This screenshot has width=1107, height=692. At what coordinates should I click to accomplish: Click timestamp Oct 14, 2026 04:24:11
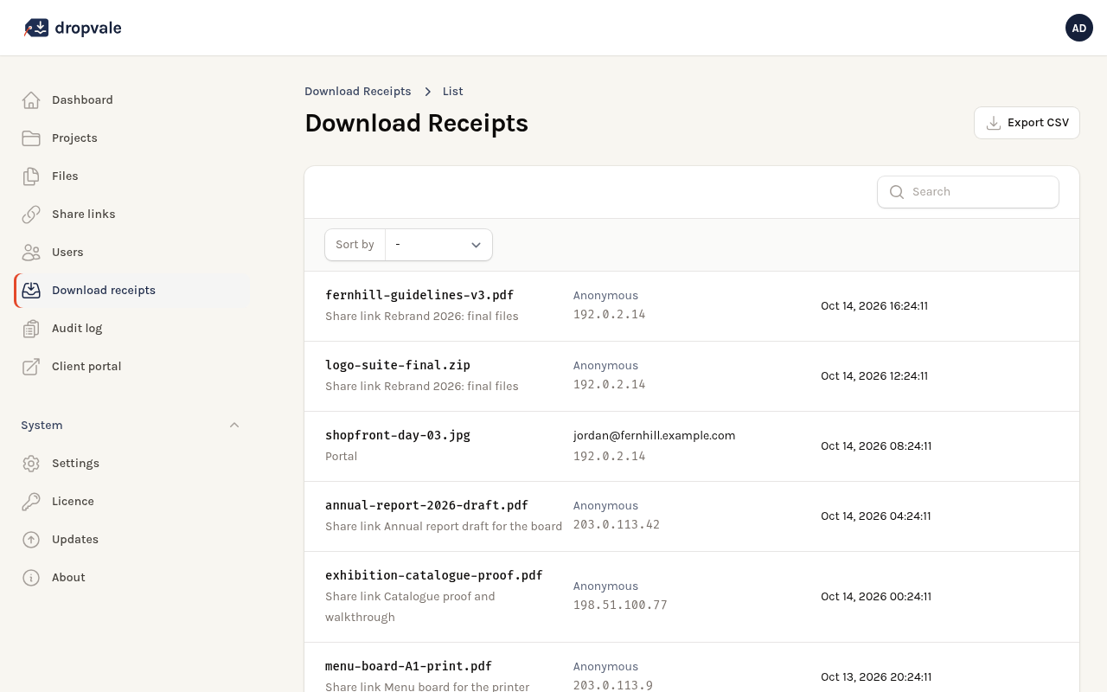876,516
